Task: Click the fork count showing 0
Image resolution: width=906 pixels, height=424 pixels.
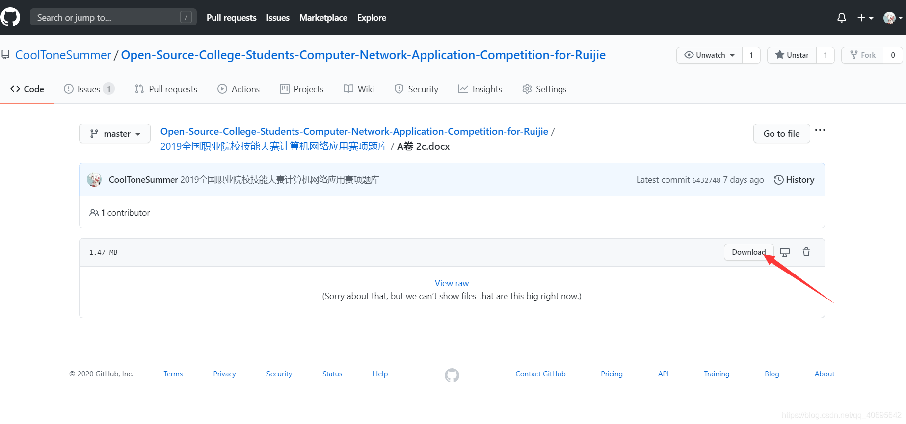Action: pos(893,55)
